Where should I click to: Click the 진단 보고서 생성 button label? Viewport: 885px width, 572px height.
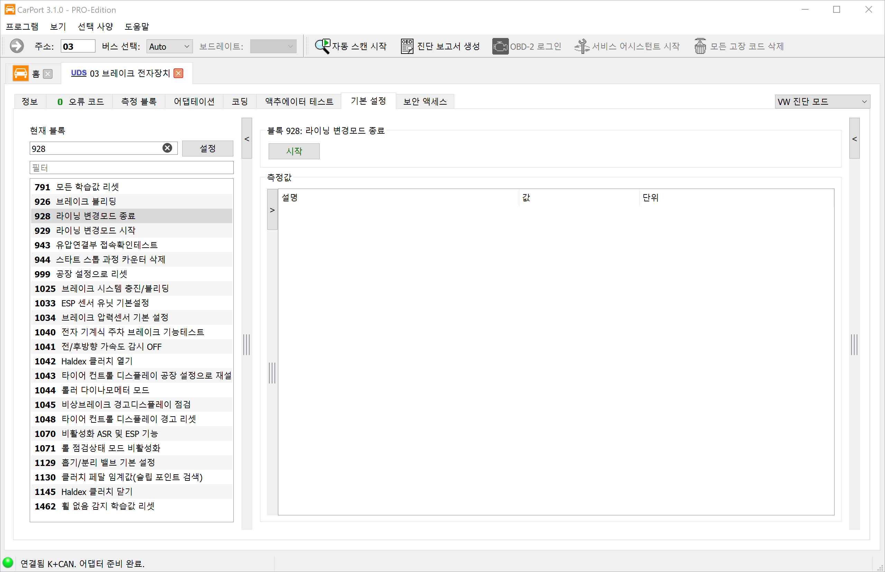pyautogui.click(x=448, y=46)
